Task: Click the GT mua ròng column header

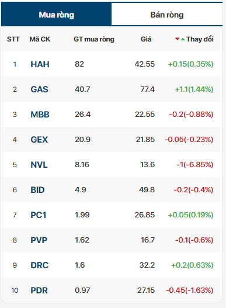Action: (x=94, y=39)
